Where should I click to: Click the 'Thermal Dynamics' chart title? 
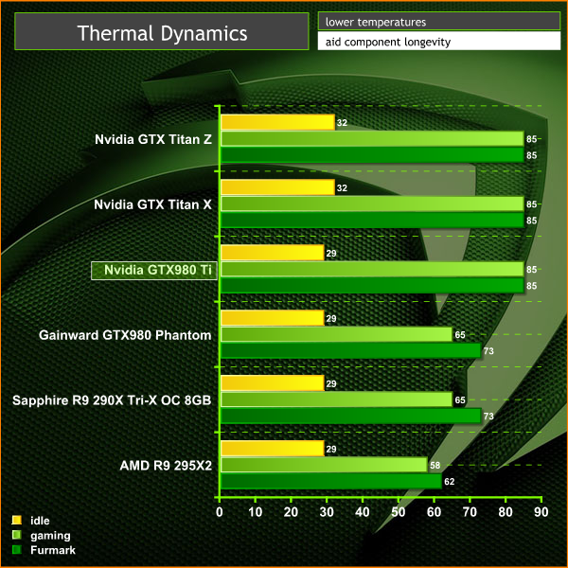(162, 33)
